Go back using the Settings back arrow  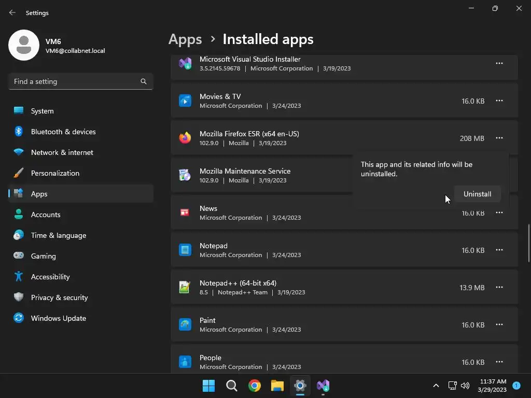pos(12,12)
